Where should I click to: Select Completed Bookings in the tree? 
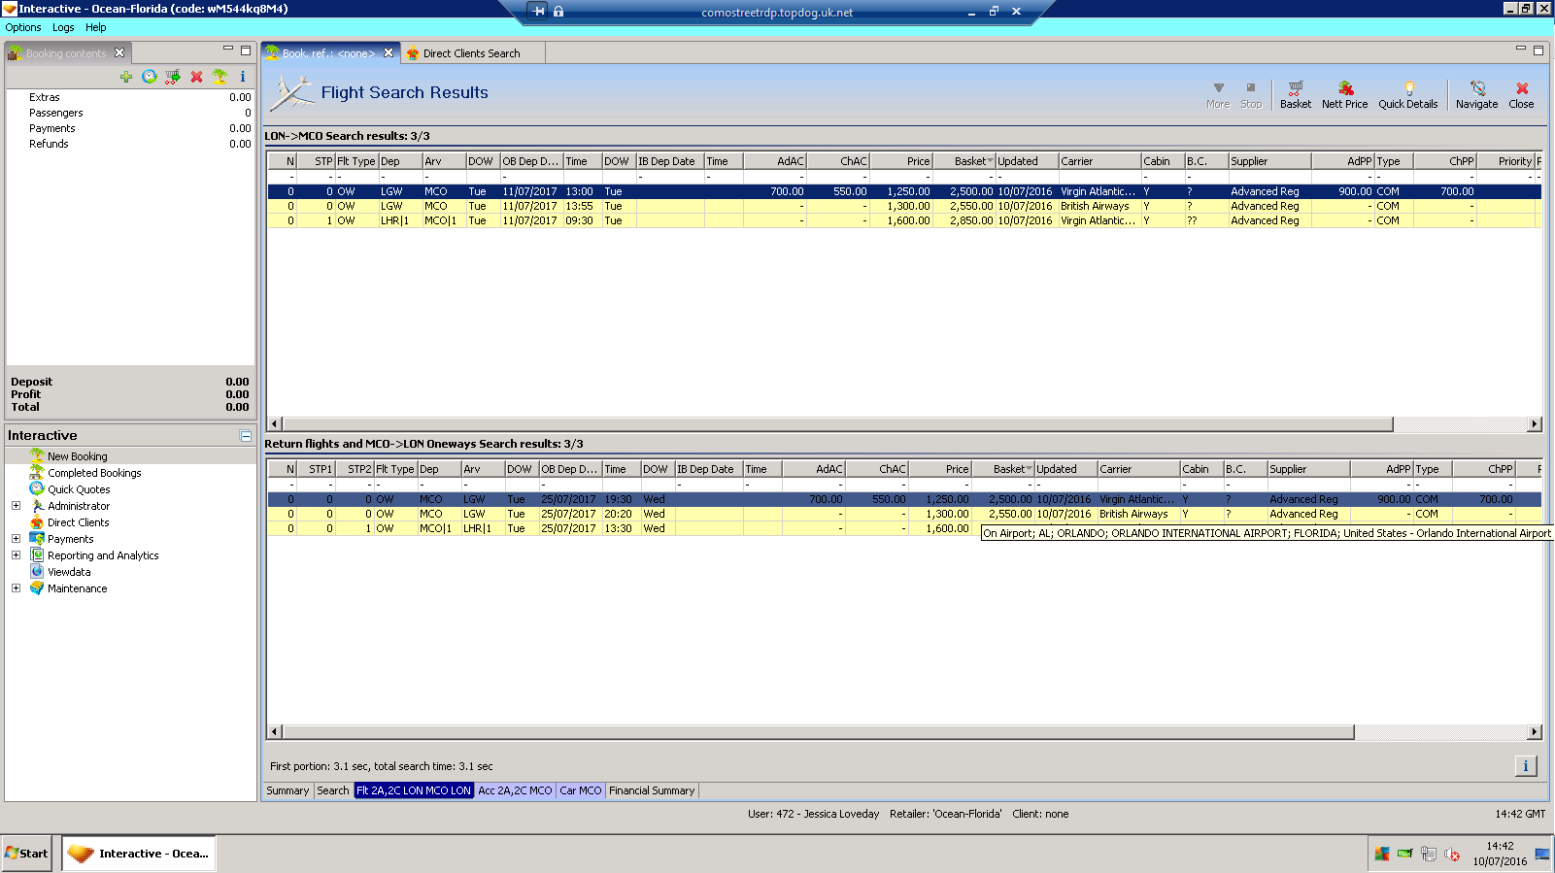[x=94, y=473]
